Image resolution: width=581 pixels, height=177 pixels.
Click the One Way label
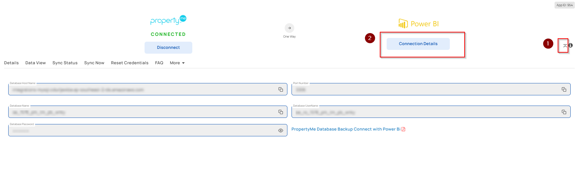289,37
